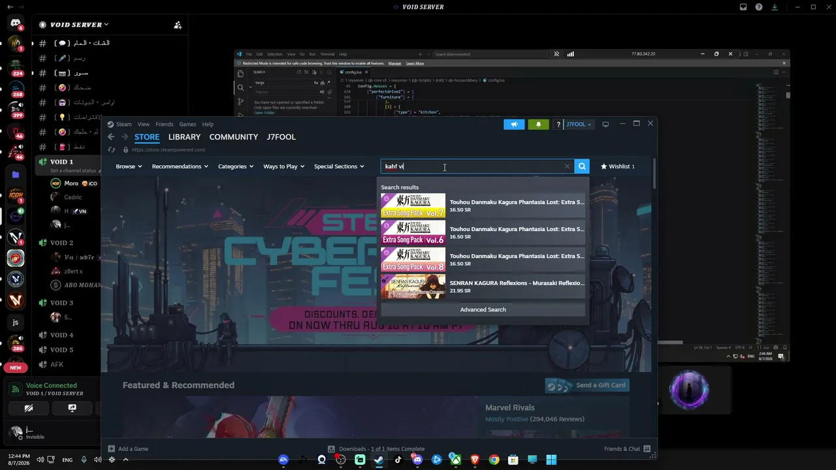Viewport: 836px width, 470px height.
Task: Open Friends & Chat in Steam
Action: pyautogui.click(x=627, y=449)
